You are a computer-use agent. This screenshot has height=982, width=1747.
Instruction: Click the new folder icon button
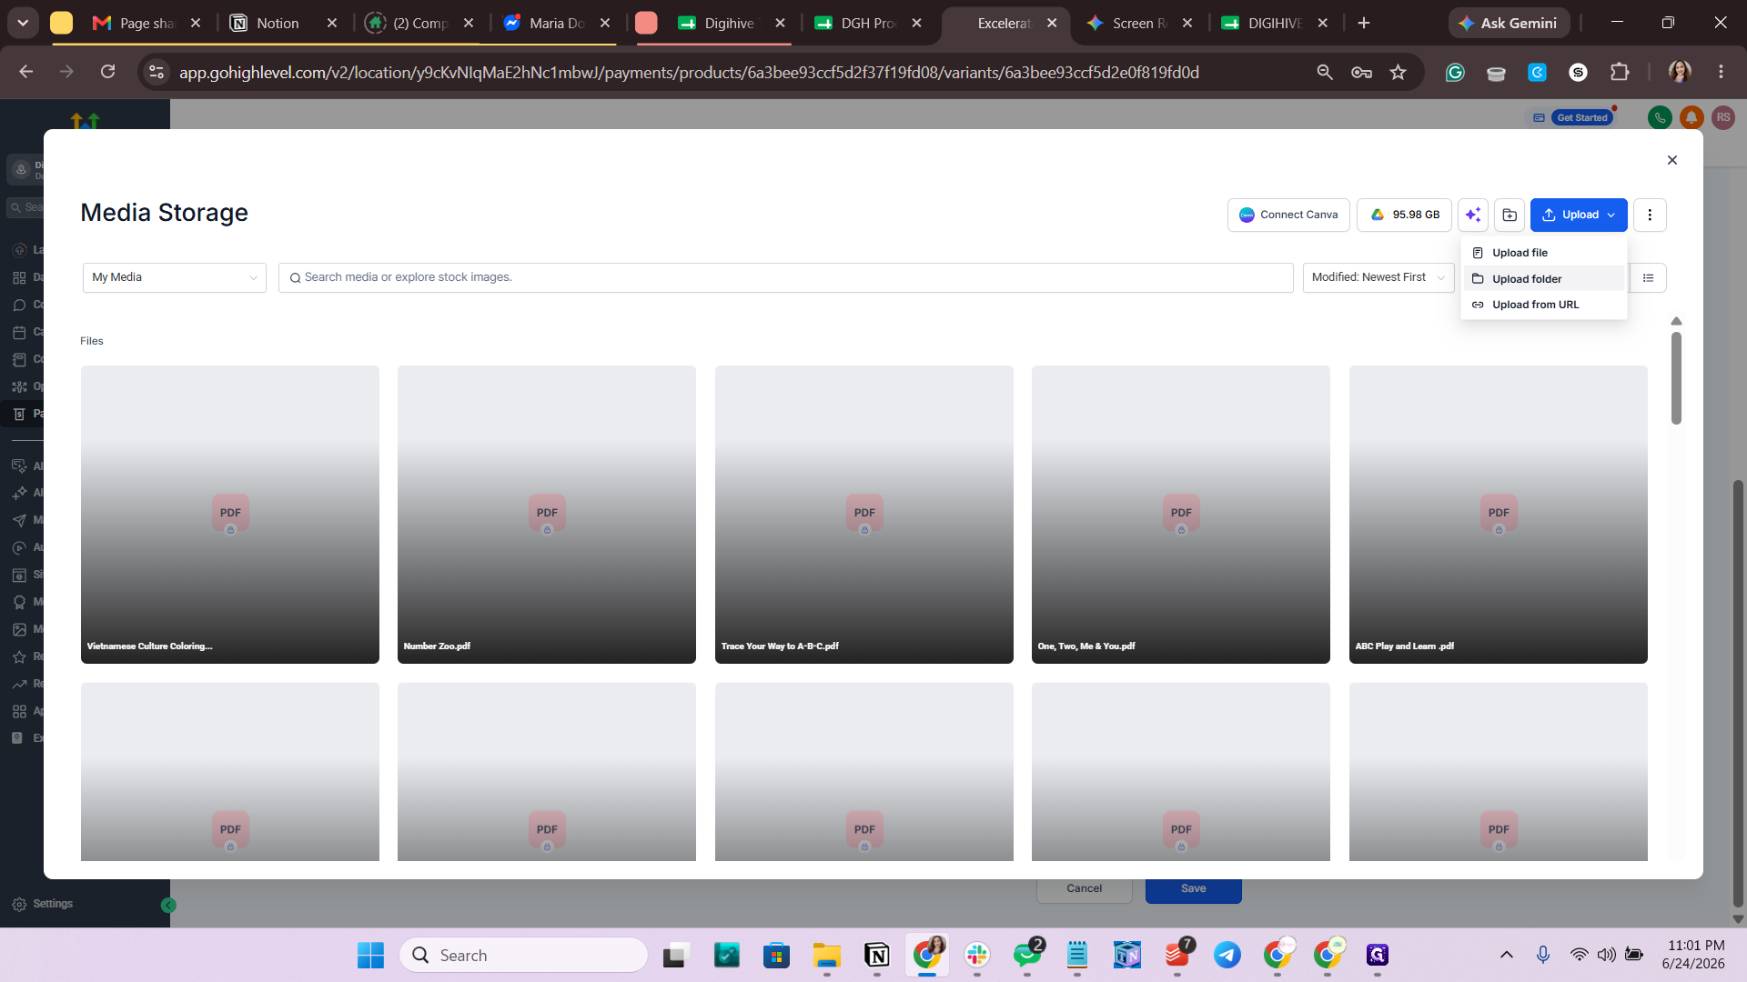tap(1510, 215)
